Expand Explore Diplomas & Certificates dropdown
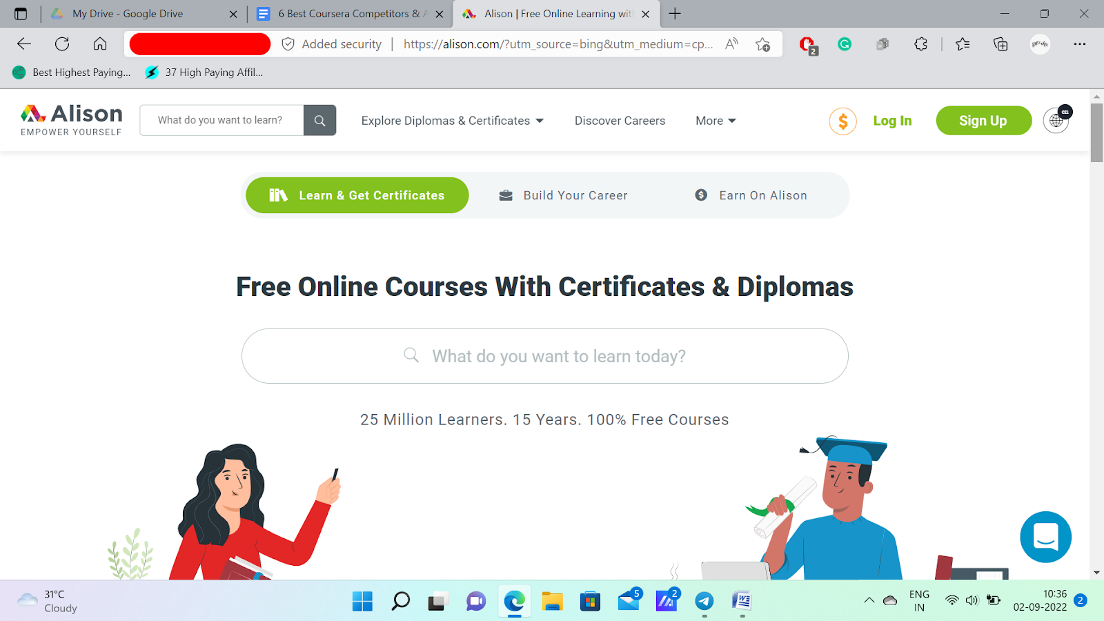Screen dimensions: 1104x621 click(453, 121)
